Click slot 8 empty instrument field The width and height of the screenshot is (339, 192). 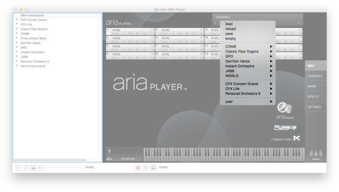coord(180,54)
